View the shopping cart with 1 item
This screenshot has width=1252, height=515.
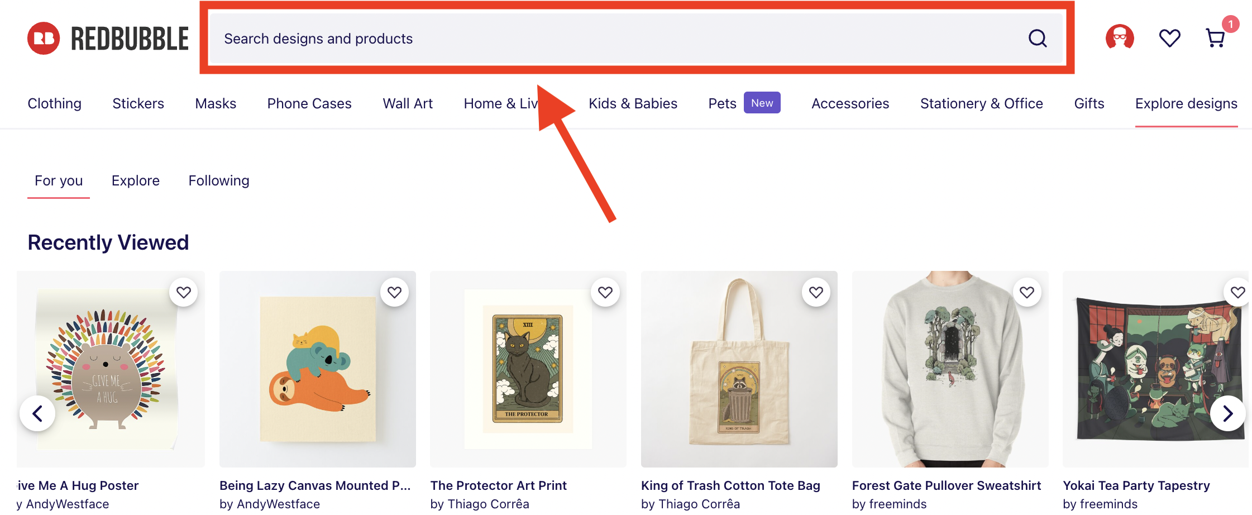click(1216, 38)
